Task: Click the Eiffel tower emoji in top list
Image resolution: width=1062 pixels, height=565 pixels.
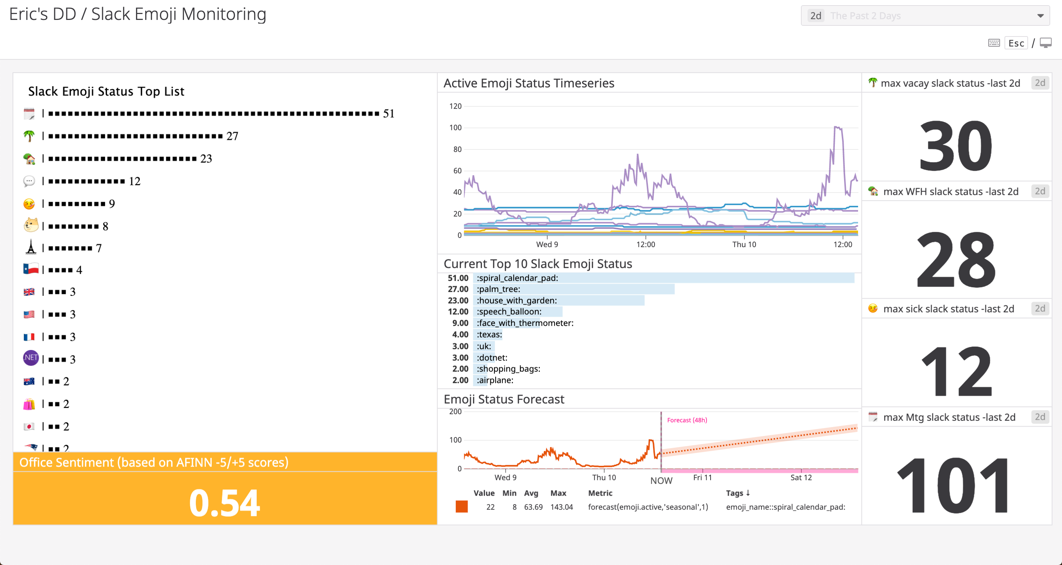Action: (31, 247)
